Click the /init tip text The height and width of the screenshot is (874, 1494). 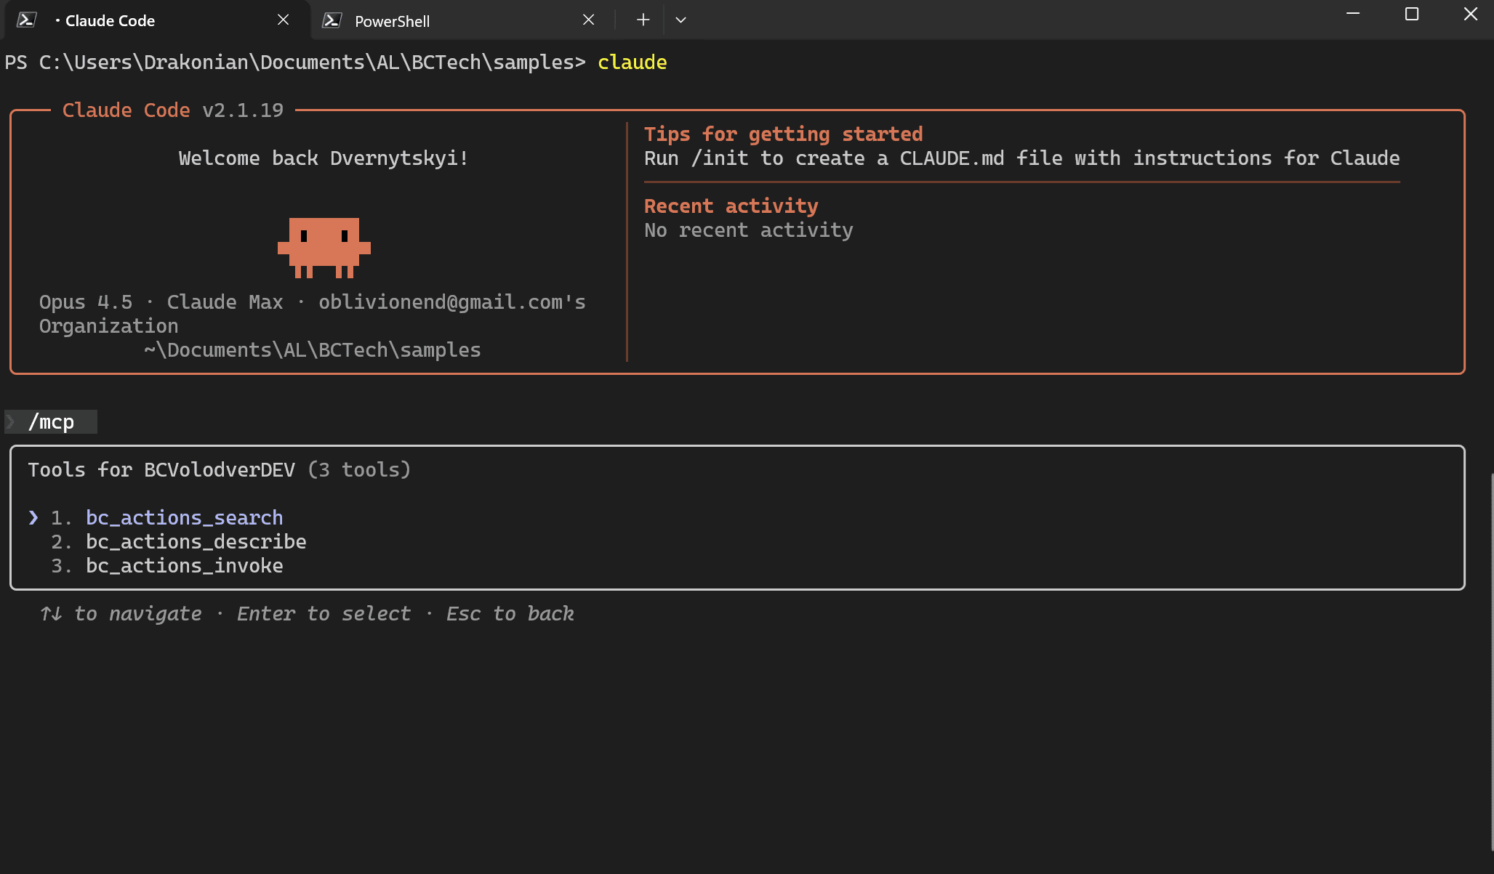[1021, 158]
